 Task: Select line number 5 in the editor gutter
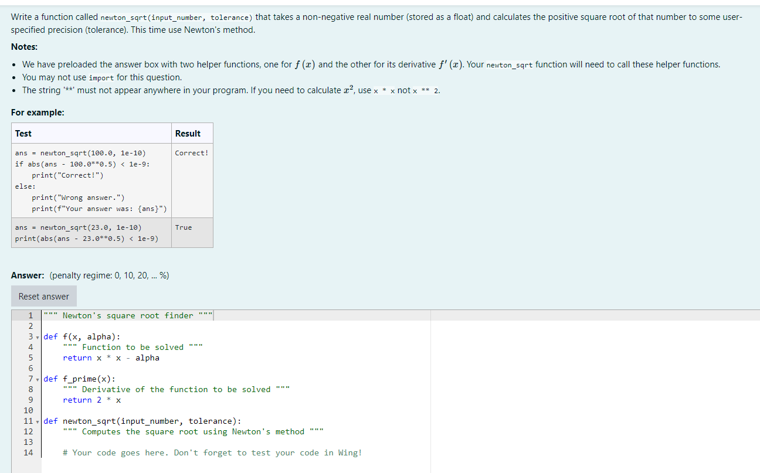click(28, 358)
